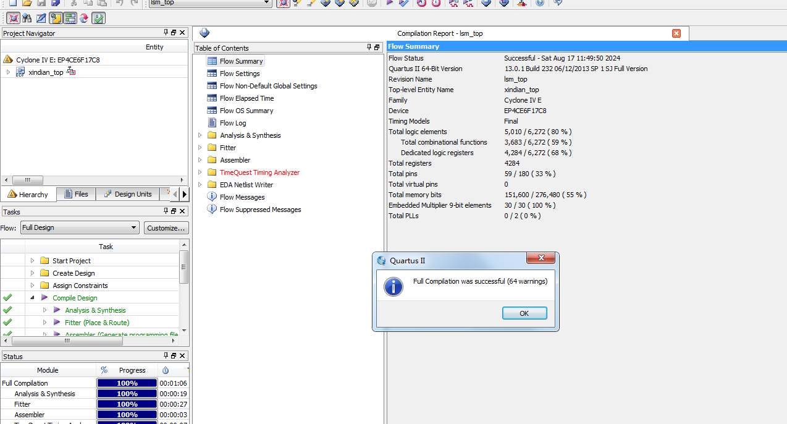Image resolution: width=787 pixels, height=424 pixels.
Task: Click the Compilation Report icon in title strip
Action: click(x=204, y=33)
